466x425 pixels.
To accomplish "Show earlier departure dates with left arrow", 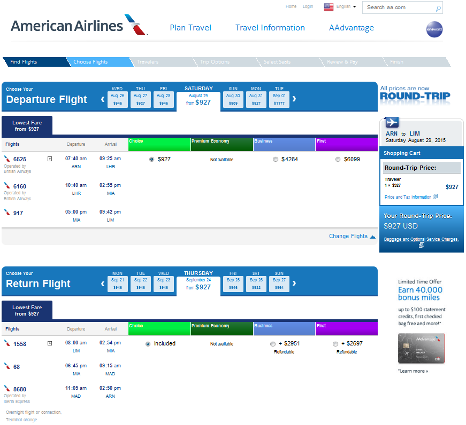I will coord(103,99).
